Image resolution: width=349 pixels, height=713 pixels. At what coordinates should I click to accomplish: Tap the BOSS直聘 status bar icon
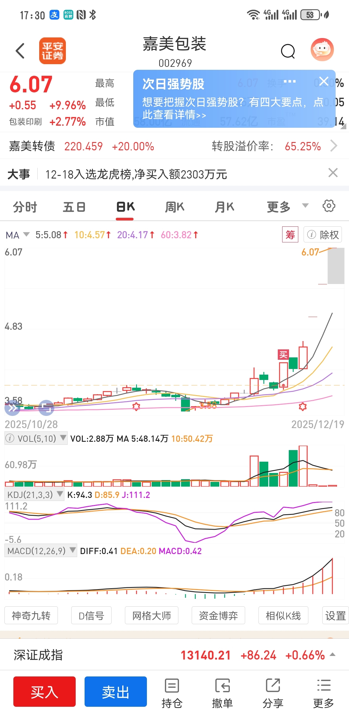coord(68,15)
